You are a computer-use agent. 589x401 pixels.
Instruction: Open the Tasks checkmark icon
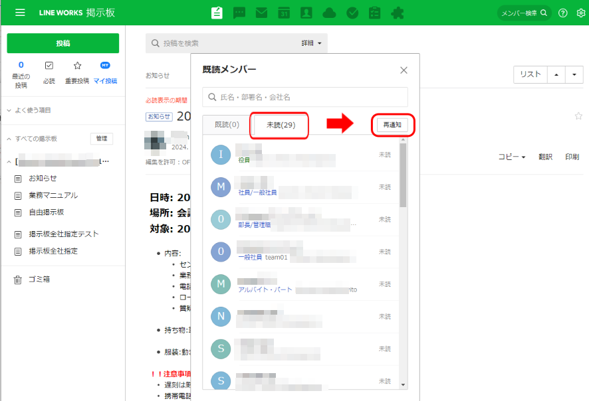[x=352, y=13]
